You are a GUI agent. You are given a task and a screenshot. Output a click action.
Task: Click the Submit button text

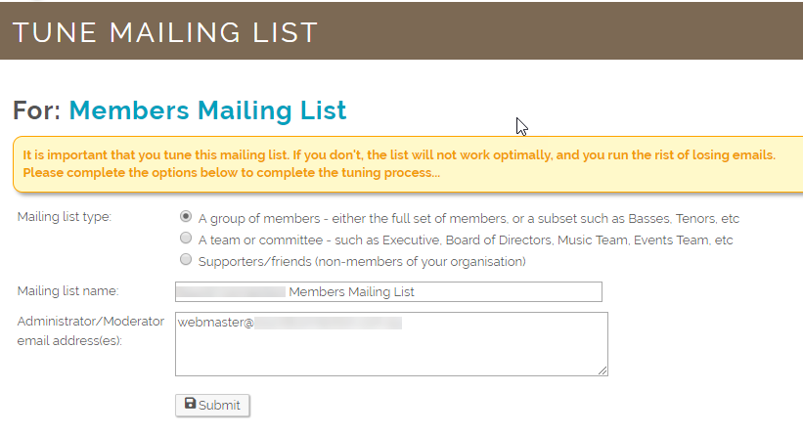(x=219, y=406)
